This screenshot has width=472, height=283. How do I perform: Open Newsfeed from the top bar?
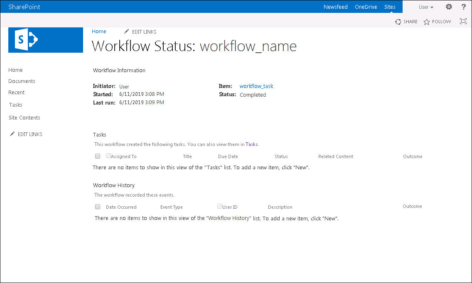(x=335, y=7)
